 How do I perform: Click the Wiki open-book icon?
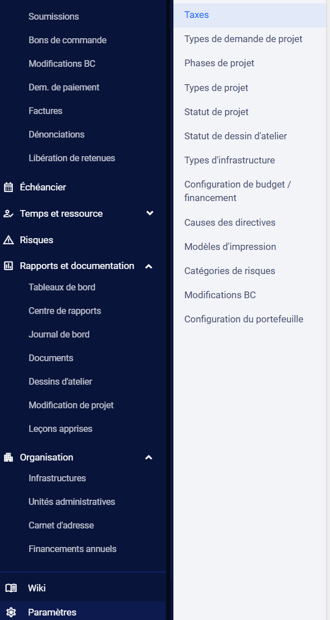[11, 588]
